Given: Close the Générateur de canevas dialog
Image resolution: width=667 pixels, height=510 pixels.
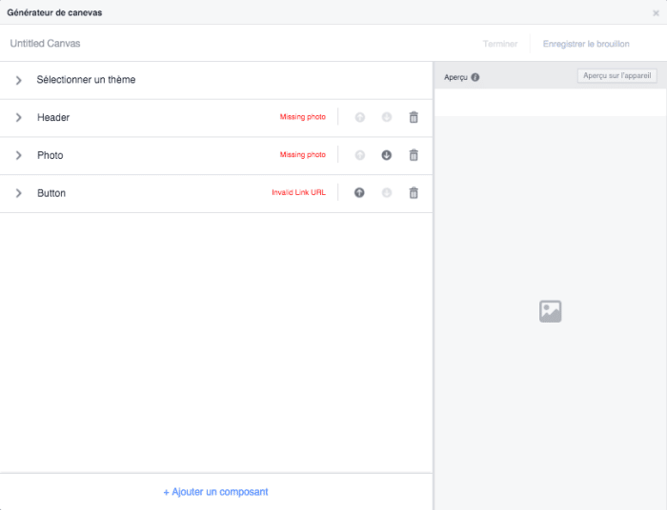Looking at the screenshot, I should pos(656,13).
